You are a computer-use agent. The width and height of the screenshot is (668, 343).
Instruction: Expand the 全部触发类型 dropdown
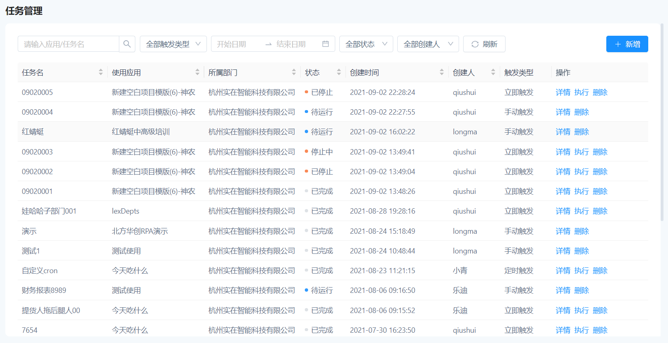coord(173,44)
